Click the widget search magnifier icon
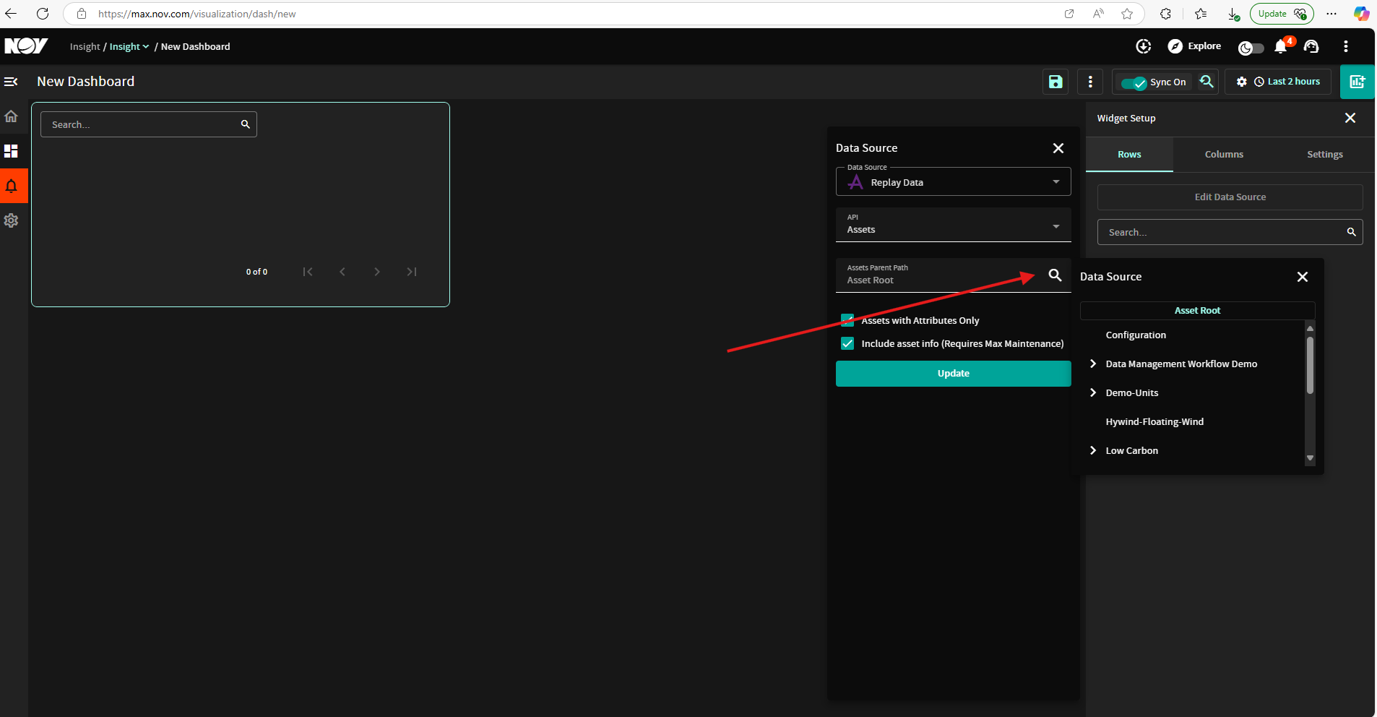The width and height of the screenshot is (1377, 717). [x=245, y=124]
